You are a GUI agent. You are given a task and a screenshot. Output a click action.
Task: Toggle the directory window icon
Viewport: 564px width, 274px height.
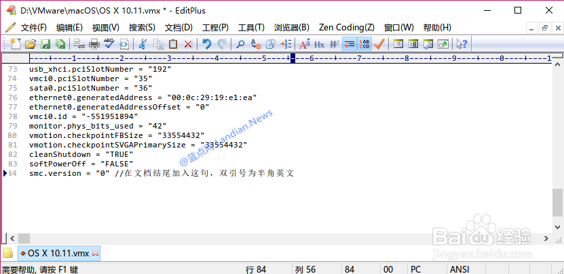[398, 44]
